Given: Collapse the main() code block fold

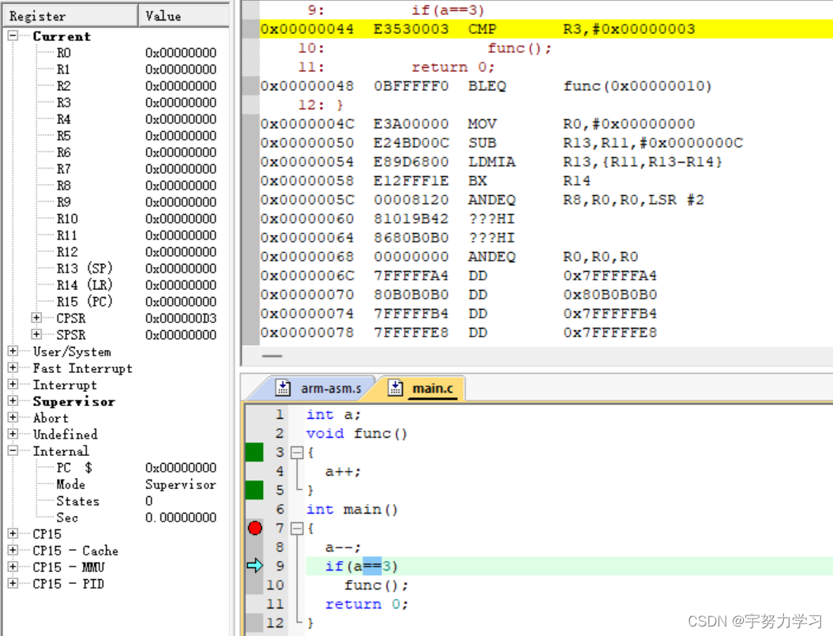Looking at the screenshot, I should pyautogui.click(x=297, y=528).
